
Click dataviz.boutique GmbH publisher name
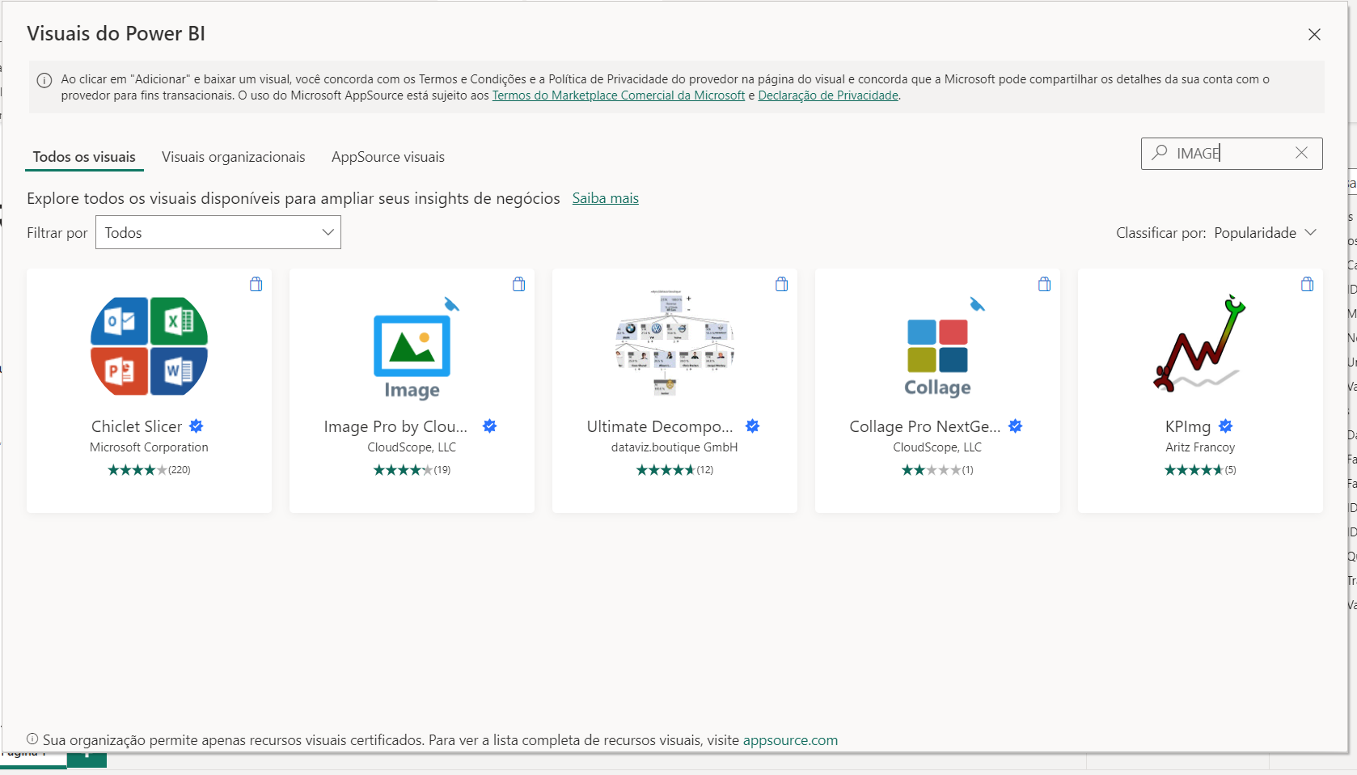pyautogui.click(x=674, y=447)
